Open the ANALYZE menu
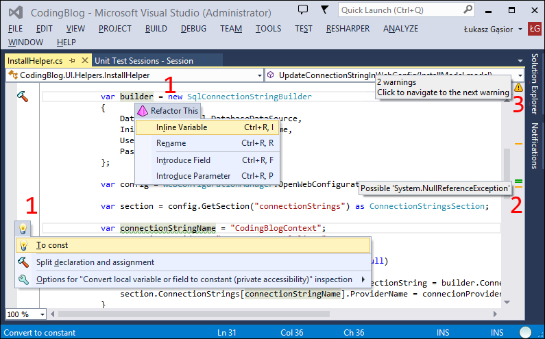Viewport: 545px width, 339px height. [401, 29]
